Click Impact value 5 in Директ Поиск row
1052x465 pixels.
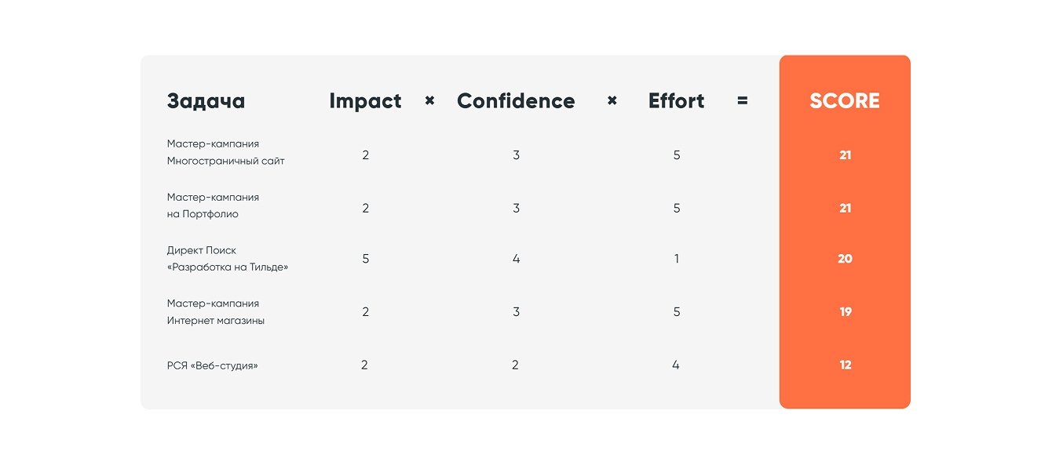[x=366, y=259]
